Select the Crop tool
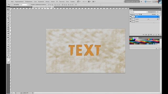Image resolution: width=168 pixels, height=94 pixels. pos(8,18)
